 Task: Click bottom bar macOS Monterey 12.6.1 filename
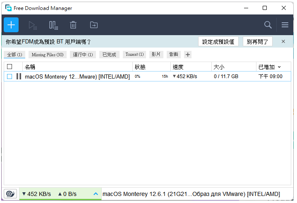tap(191, 194)
